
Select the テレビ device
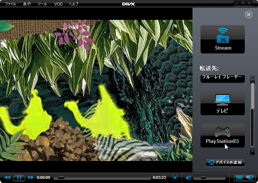tap(222, 103)
